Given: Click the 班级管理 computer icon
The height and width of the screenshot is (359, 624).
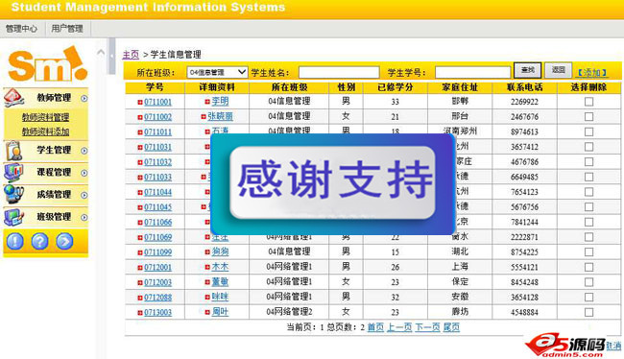Looking at the screenshot, I should click(x=14, y=217).
